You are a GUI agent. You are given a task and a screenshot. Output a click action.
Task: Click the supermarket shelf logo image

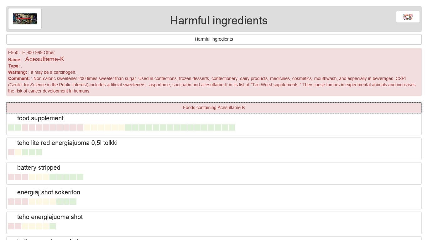pos(25,19)
